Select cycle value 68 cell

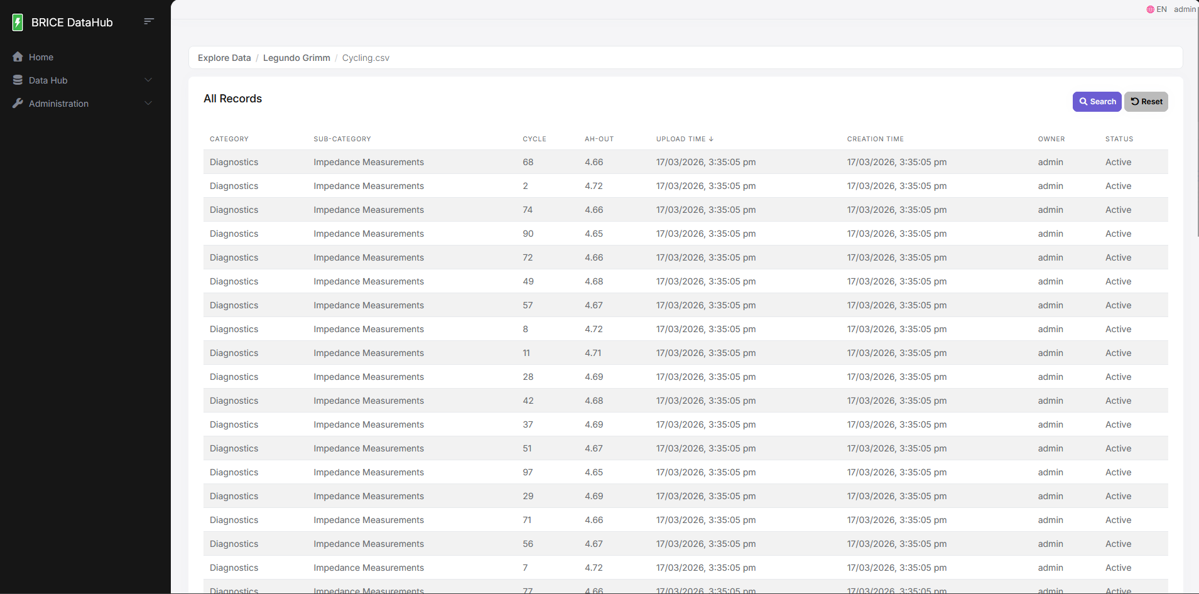(x=528, y=162)
